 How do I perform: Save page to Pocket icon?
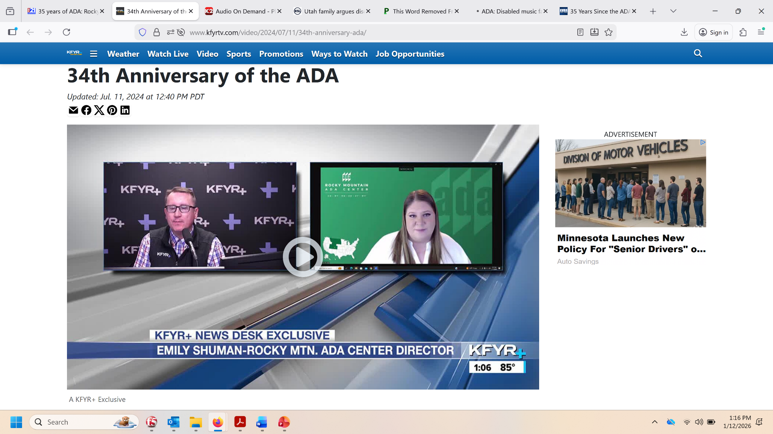(x=595, y=32)
